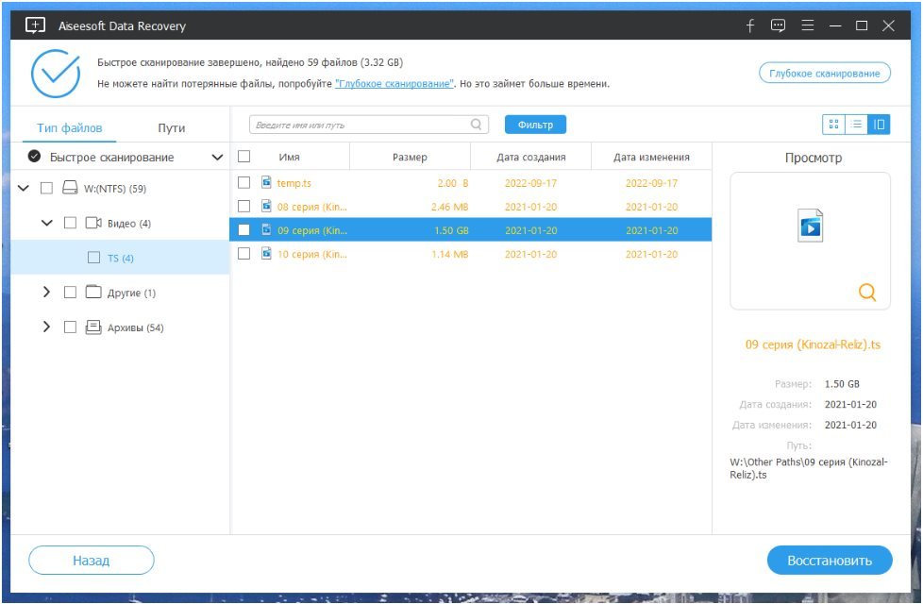Click the Фильтр button

pyautogui.click(x=535, y=125)
